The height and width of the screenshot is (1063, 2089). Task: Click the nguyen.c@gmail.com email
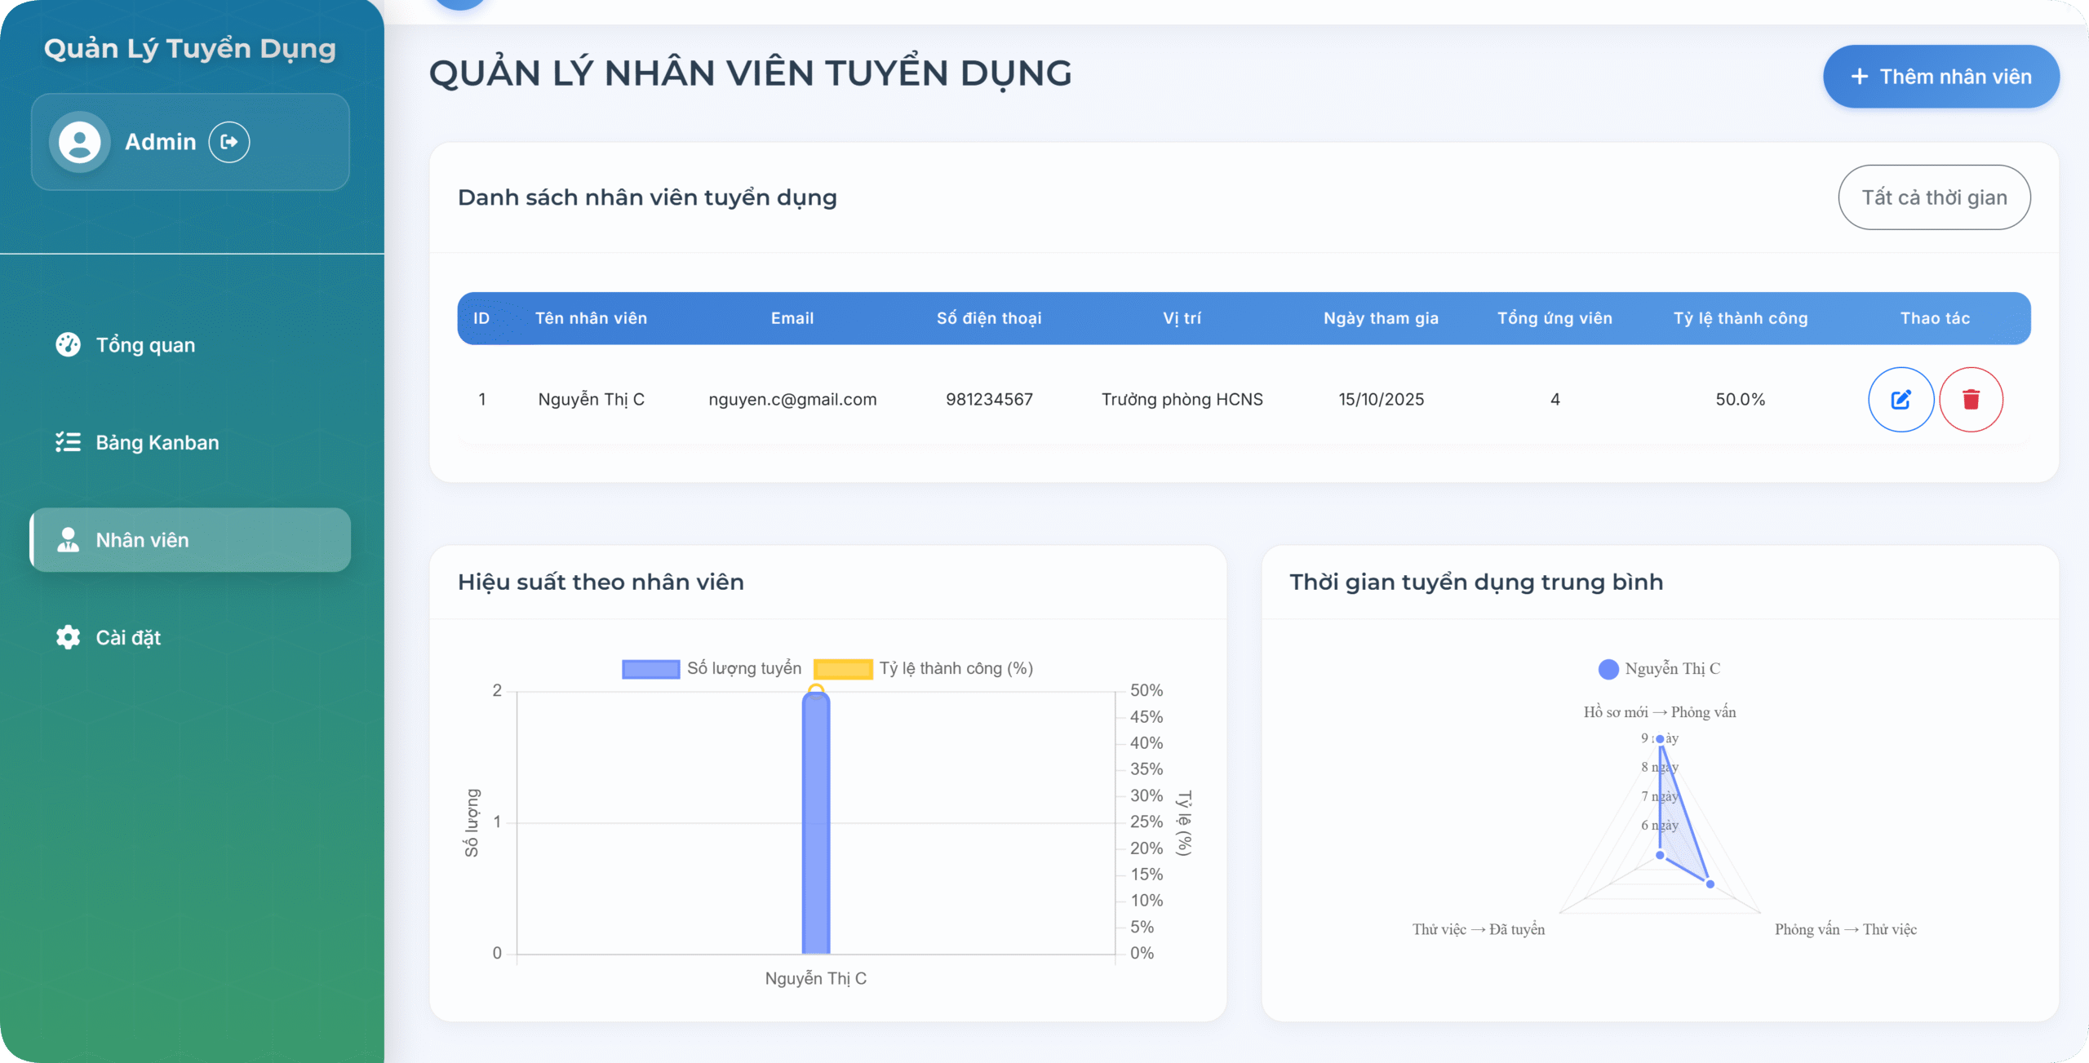792,400
